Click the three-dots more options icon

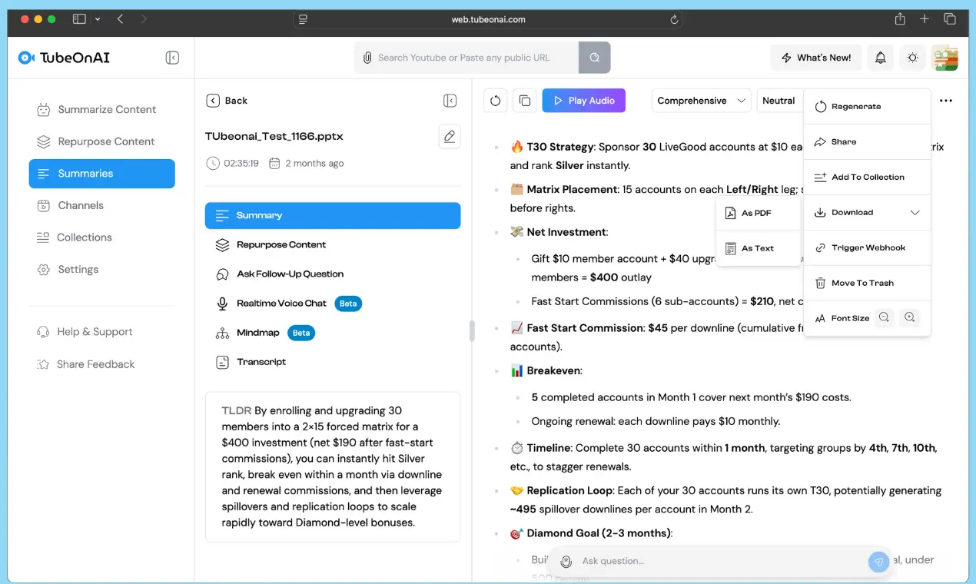946,101
